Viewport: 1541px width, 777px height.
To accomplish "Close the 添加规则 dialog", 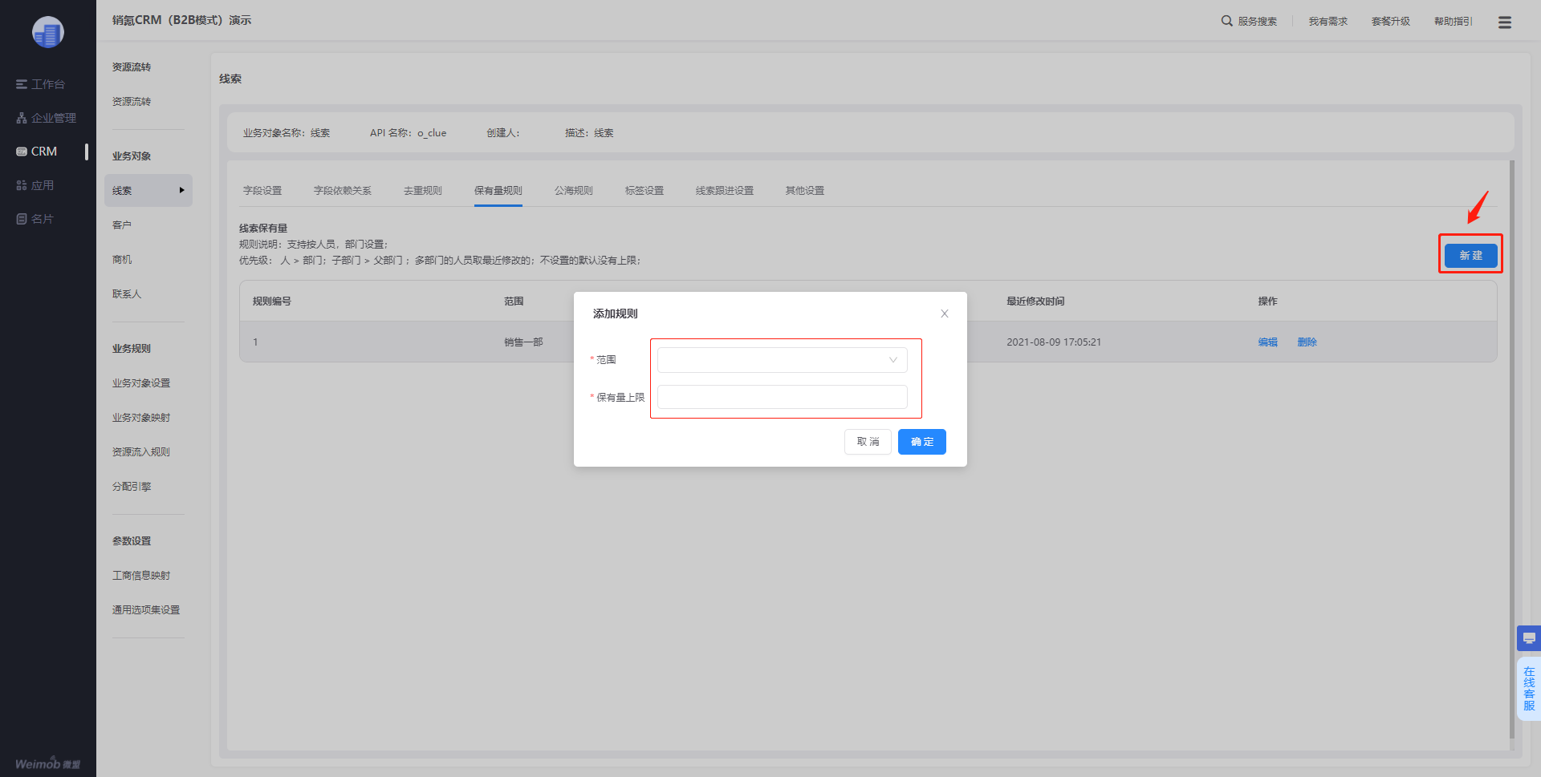I will click(x=945, y=314).
